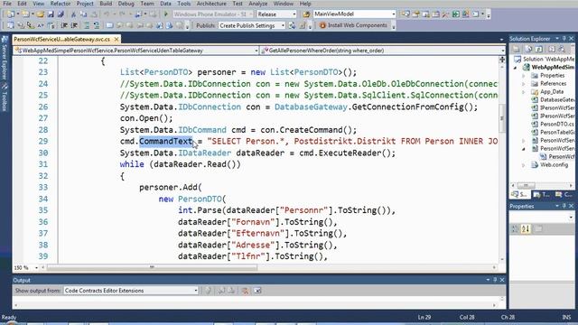578x325 pixels.
Task: Click Refresh icon in Solution Explorer
Action: tap(538, 49)
